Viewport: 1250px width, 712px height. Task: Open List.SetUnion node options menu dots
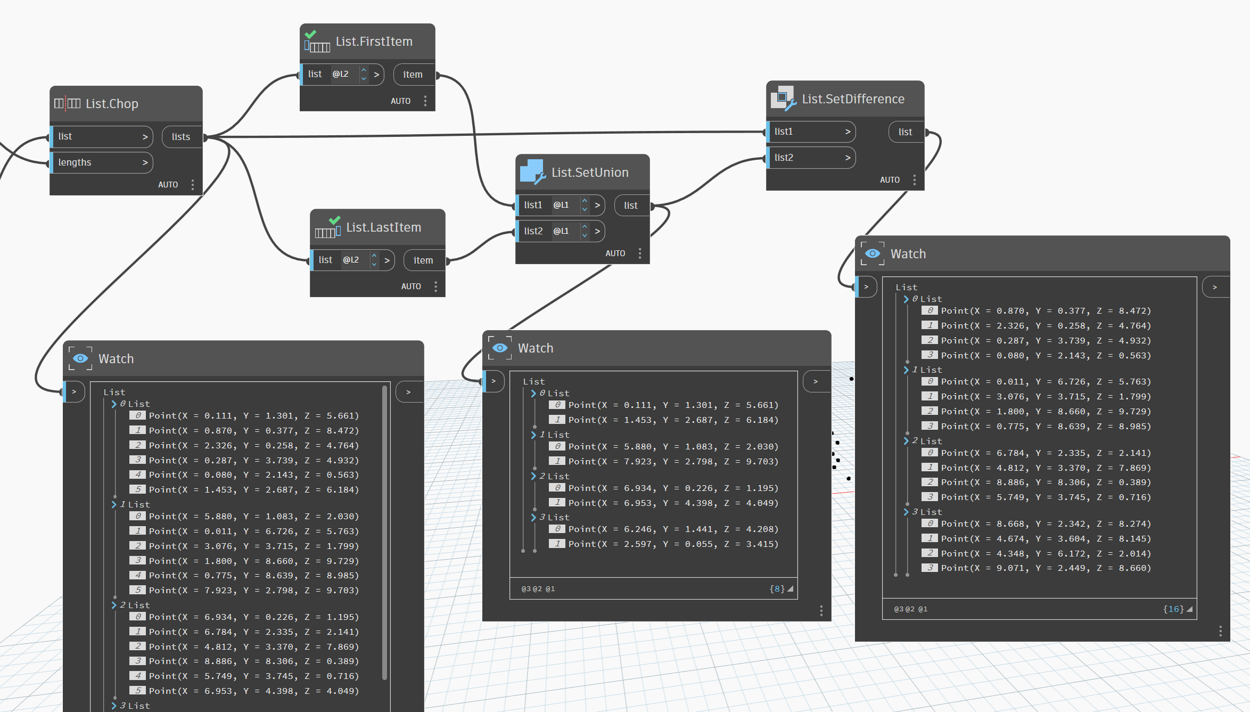pyautogui.click(x=640, y=253)
